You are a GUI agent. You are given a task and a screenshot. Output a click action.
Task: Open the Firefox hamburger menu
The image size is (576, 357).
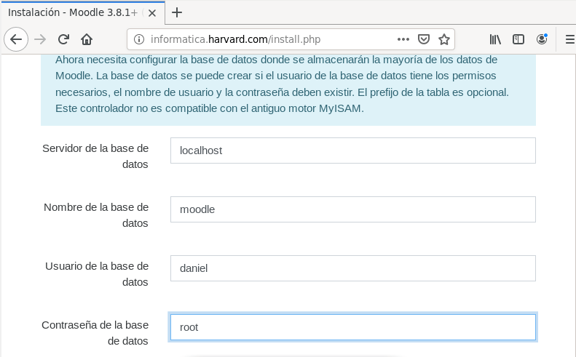click(569, 39)
